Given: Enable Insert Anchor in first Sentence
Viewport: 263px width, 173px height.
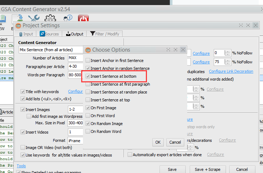Looking at the screenshot, I should coord(88,60).
